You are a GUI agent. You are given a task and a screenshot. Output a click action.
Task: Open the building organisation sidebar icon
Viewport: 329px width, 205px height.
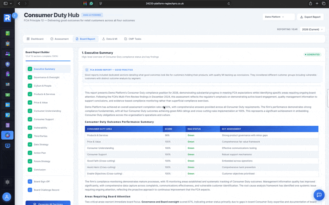(7, 44)
